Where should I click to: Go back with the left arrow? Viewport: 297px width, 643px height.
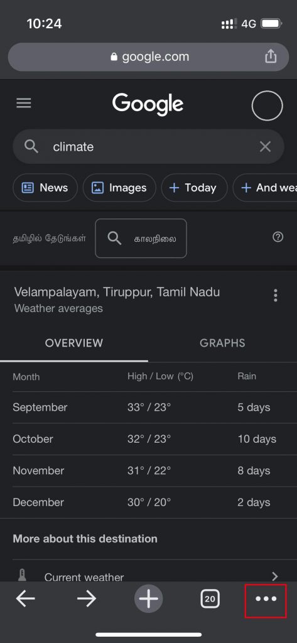click(26, 598)
